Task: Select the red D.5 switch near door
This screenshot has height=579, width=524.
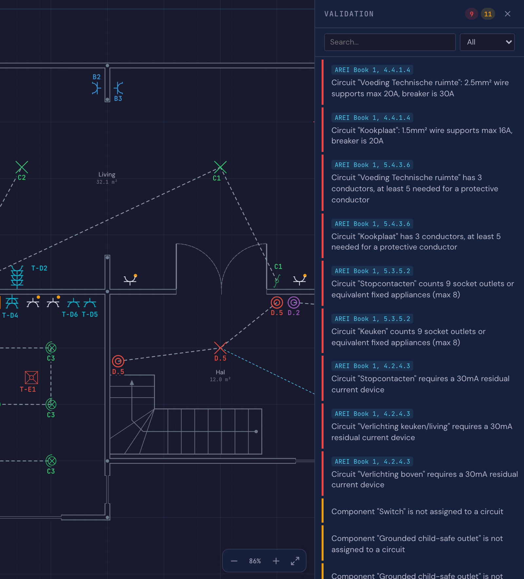Action: point(277,302)
